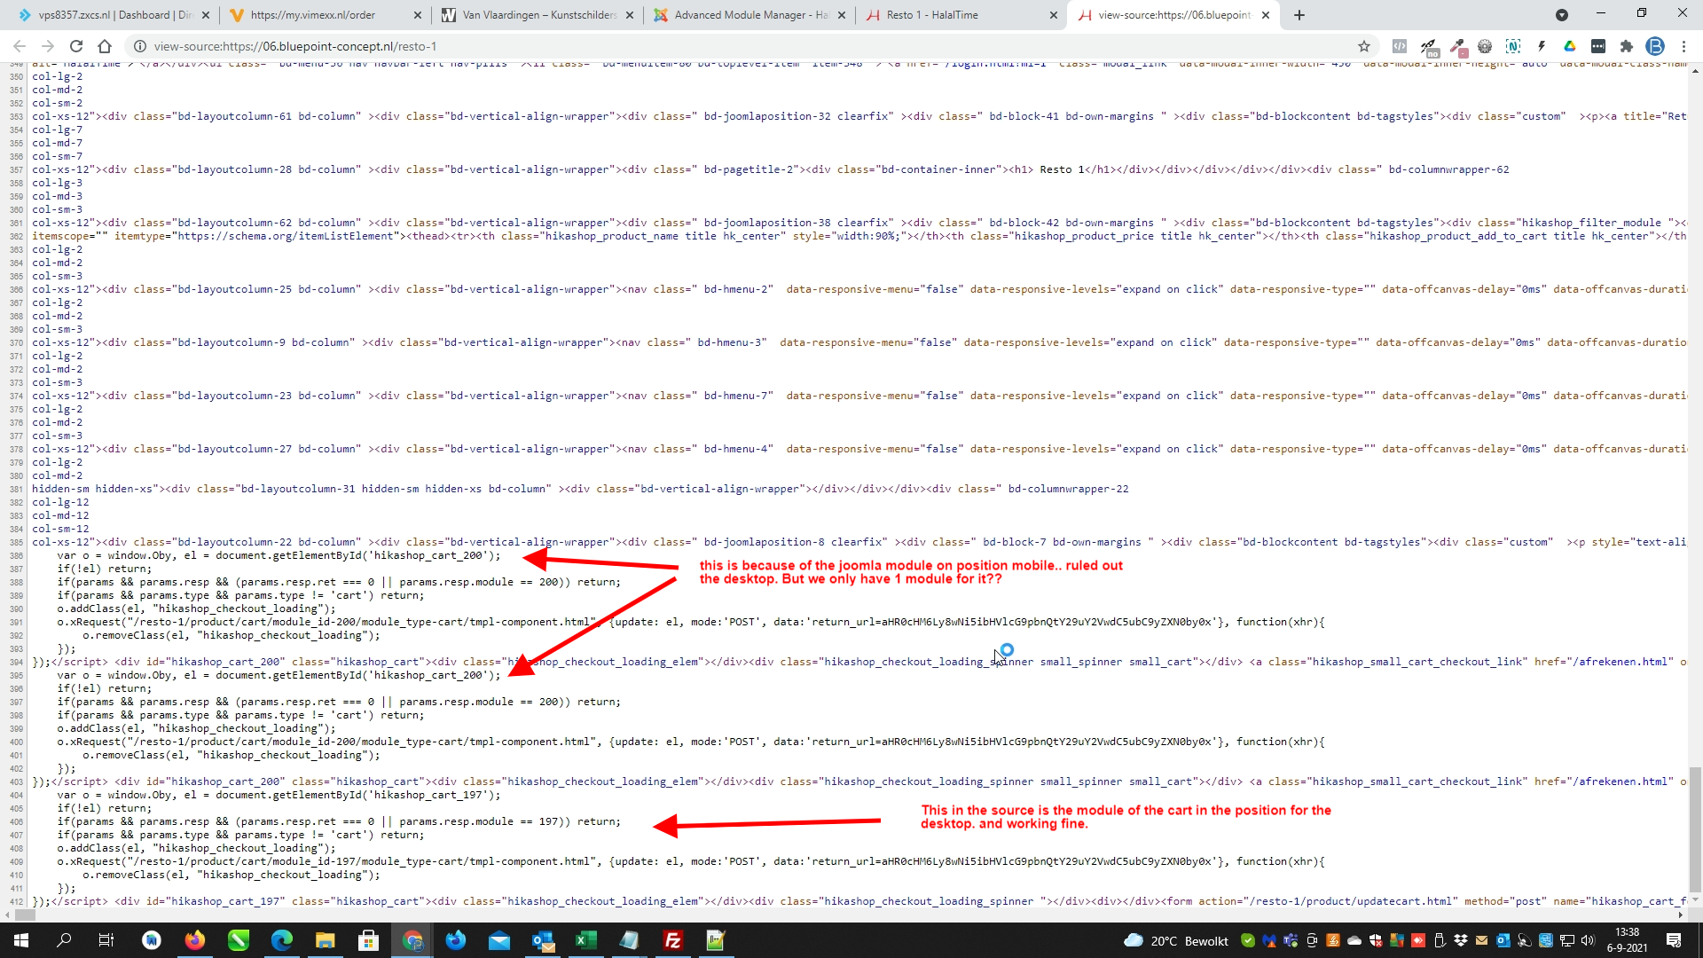Expand the Chrome three-dot menu

[x=1683, y=46]
